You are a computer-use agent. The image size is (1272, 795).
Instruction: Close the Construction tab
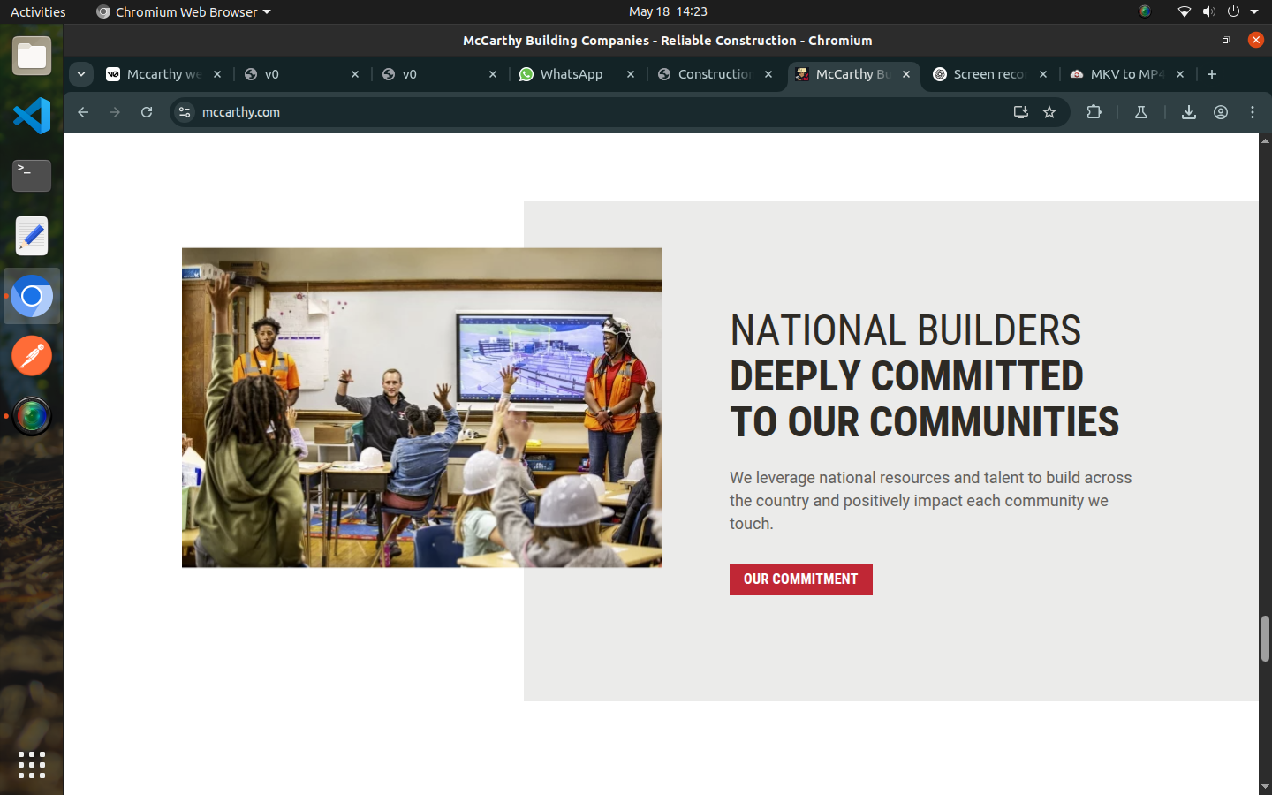click(x=768, y=74)
